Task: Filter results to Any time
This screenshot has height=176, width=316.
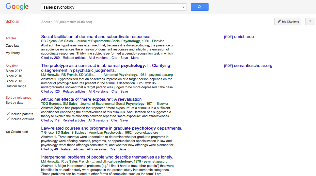Action: [12, 66]
